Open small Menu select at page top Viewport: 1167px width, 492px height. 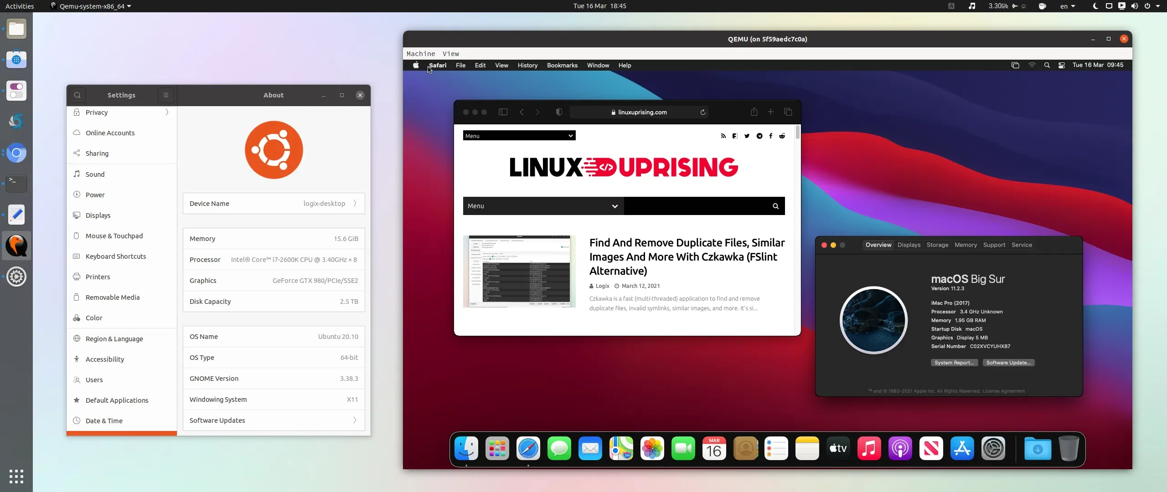519,136
